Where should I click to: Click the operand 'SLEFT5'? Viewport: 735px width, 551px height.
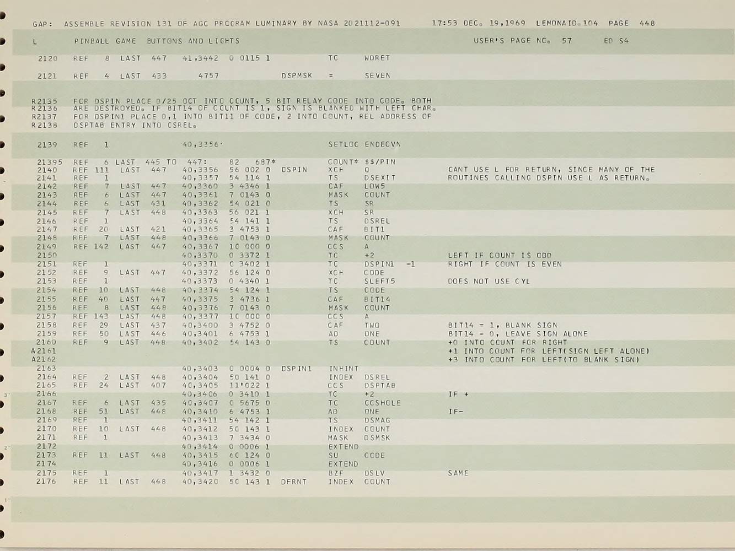(x=380, y=281)
